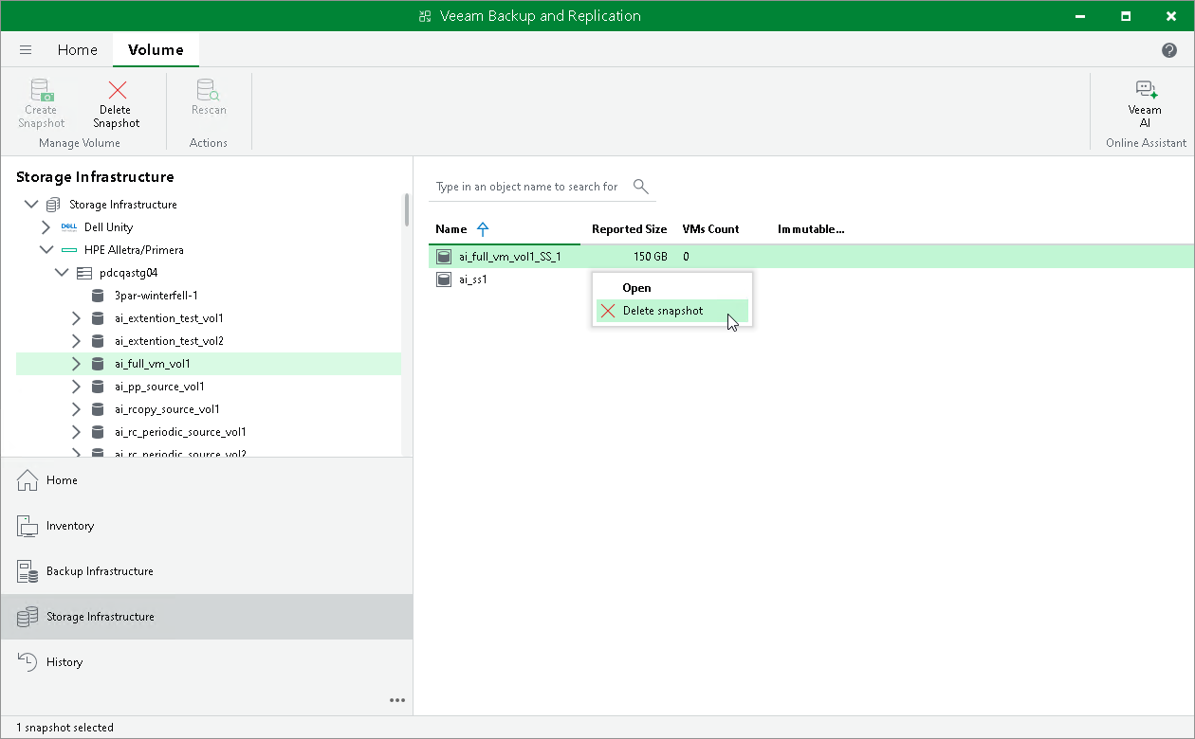Click the Storage Infrastructure root database icon
Image resolution: width=1195 pixels, height=739 pixels.
53,205
